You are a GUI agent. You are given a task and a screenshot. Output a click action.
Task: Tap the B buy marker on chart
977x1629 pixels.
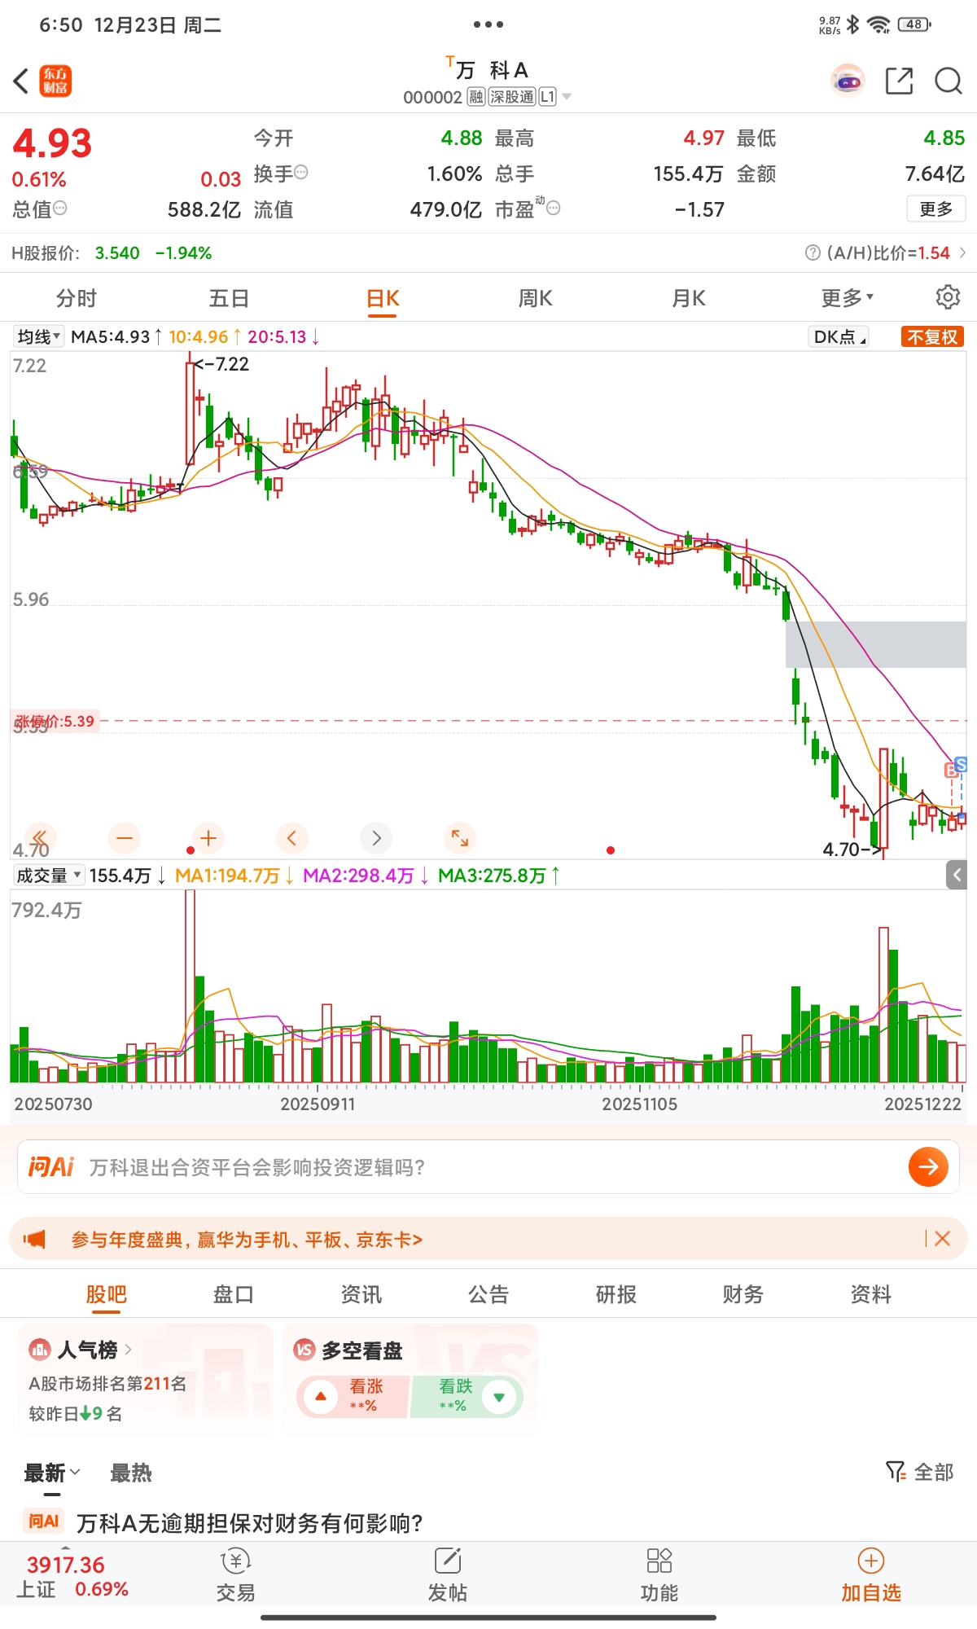[x=950, y=771]
